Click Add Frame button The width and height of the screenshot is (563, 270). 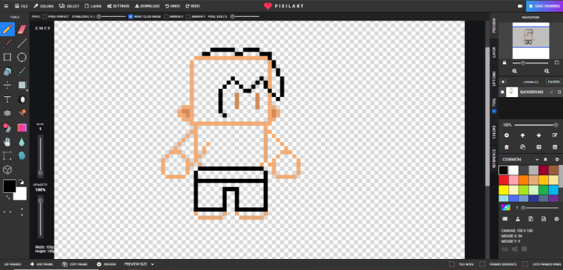tap(42, 264)
